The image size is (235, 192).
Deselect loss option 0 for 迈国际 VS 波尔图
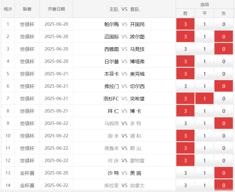tap(224, 36)
